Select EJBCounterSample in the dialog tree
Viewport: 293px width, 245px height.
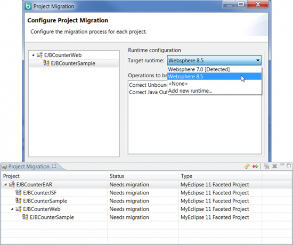coord(73,63)
